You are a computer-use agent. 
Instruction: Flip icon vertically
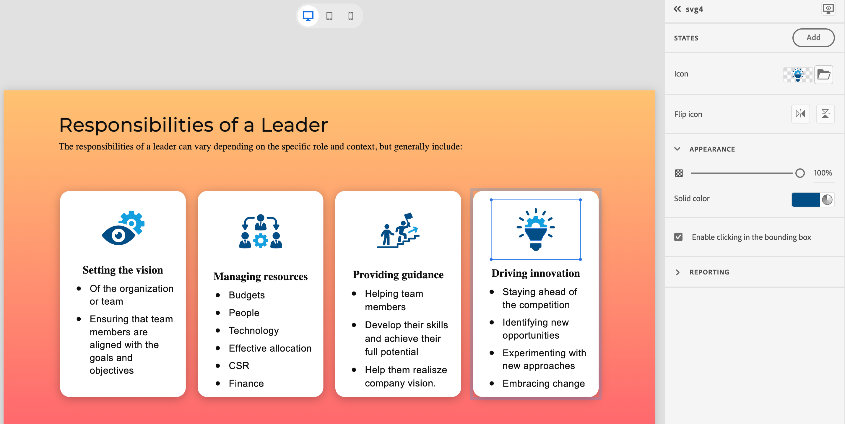point(825,114)
